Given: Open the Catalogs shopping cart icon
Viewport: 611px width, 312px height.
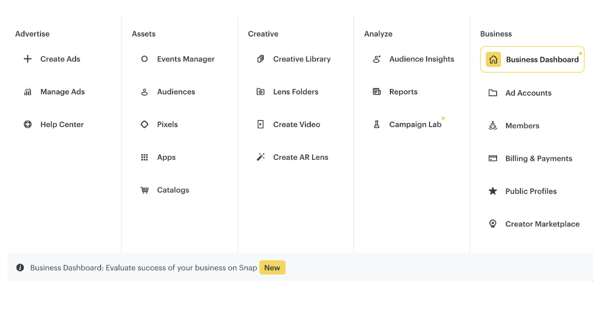Looking at the screenshot, I should pos(145,190).
